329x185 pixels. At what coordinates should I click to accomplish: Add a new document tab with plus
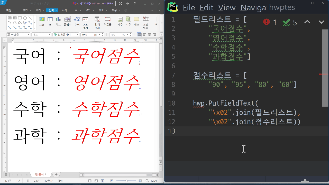(x=56, y=174)
